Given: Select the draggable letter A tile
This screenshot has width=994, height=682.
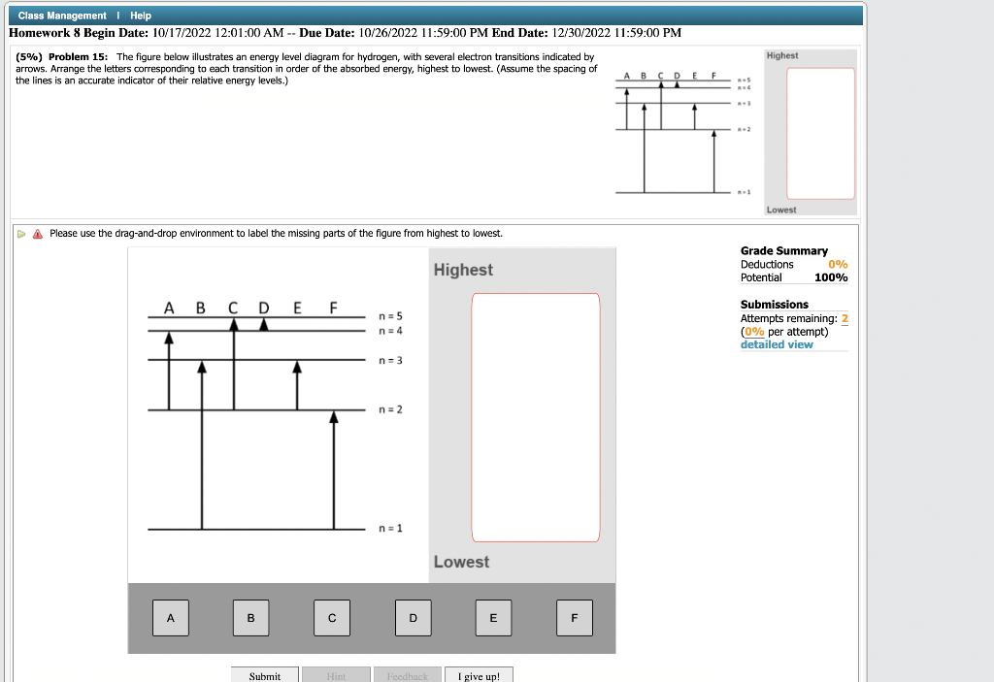Looking at the screenshot, I should coord(170,618).
